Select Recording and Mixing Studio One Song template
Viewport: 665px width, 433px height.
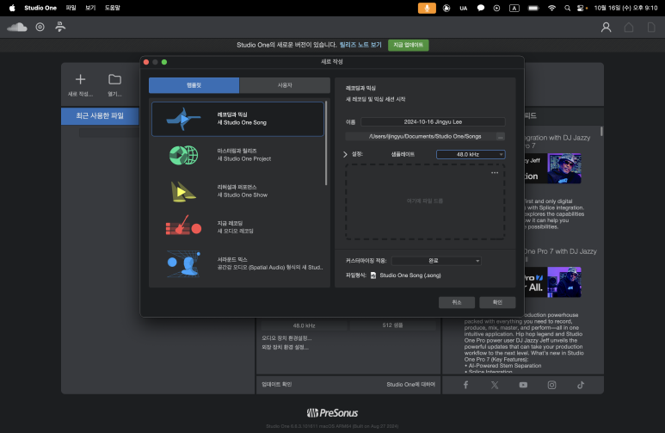tap(237, 119)
